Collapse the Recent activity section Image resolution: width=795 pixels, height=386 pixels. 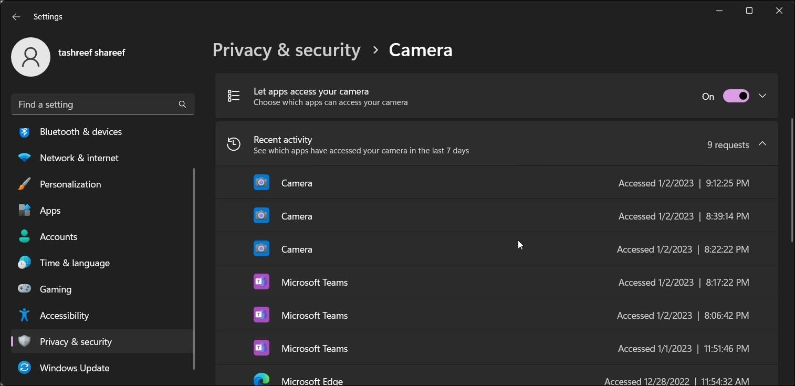coord(762,144)
